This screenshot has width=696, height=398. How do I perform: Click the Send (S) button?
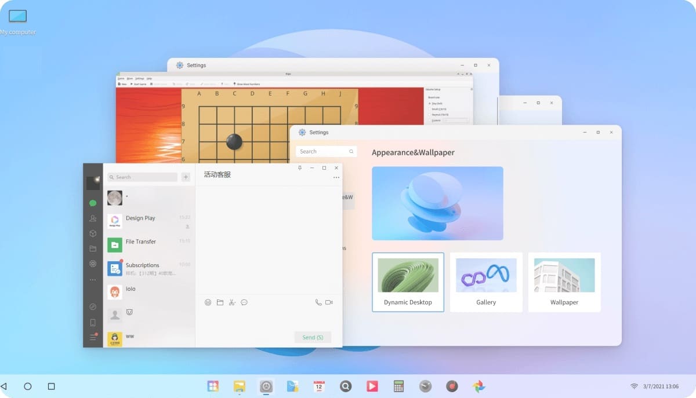[313, 337]
